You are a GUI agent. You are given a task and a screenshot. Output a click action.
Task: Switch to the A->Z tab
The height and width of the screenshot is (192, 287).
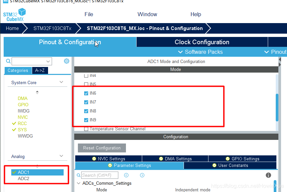tap(40, 71)
